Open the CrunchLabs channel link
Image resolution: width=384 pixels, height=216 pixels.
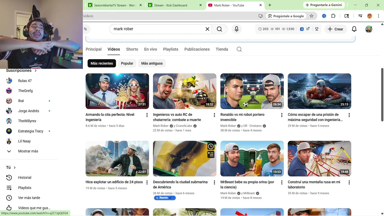click(x=184, y=126)
